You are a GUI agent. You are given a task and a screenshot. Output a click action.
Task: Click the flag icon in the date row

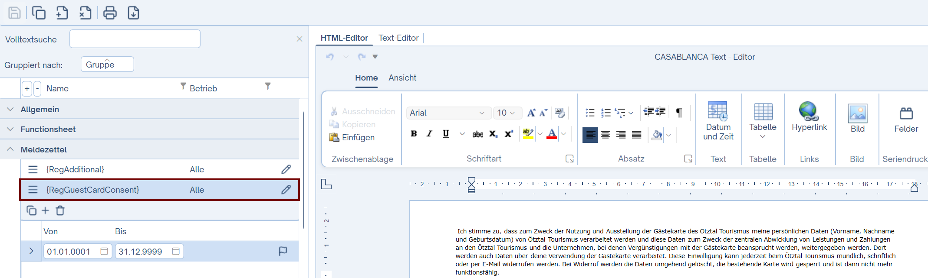[283, 251]
